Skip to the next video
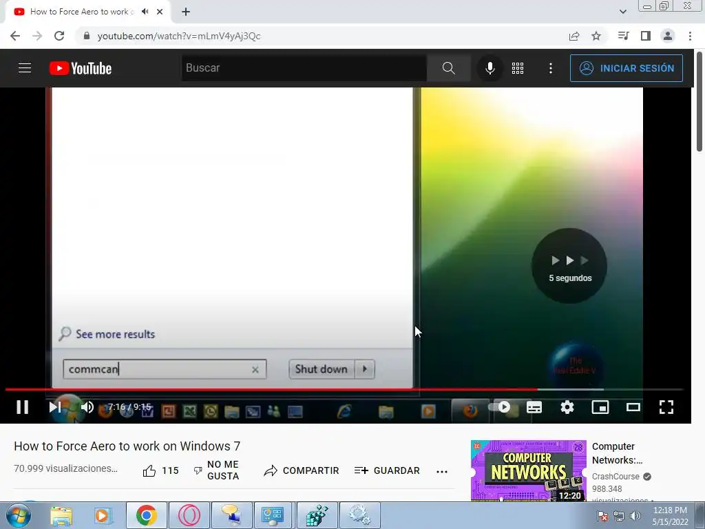The height and width of the screenshot is (529, 705). click(55, 407)
